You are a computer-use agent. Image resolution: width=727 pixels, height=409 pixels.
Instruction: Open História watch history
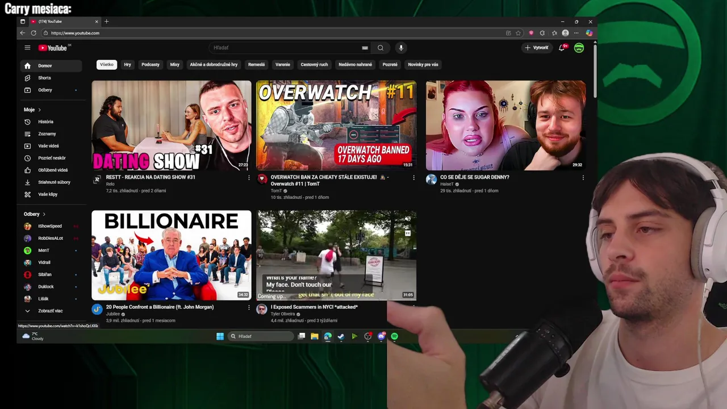click(x=51, y=122)
